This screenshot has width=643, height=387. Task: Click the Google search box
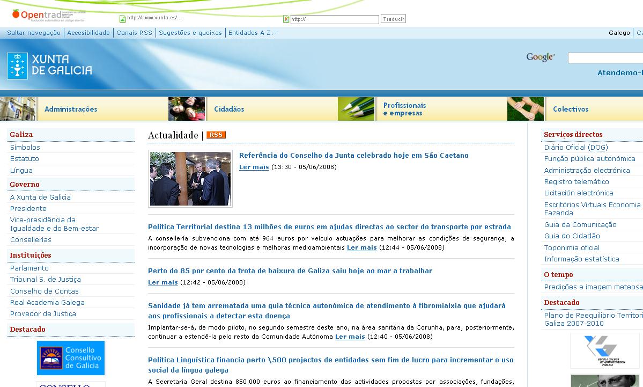pos(605,58)
